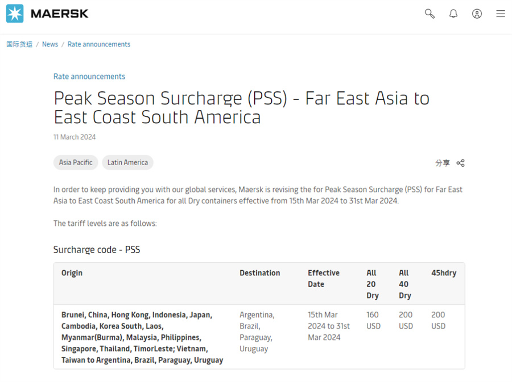512x382 pixels.
Task: Open the hamburger menu icon
Action: (x=501, y=14)
